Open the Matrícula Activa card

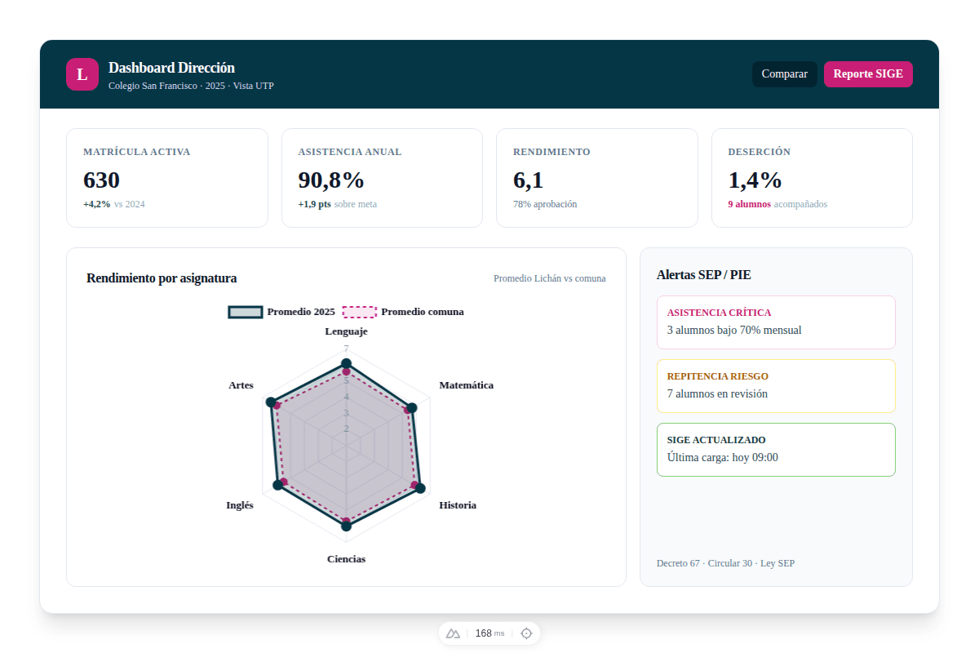pyautogui.click(x=166, y=177)
